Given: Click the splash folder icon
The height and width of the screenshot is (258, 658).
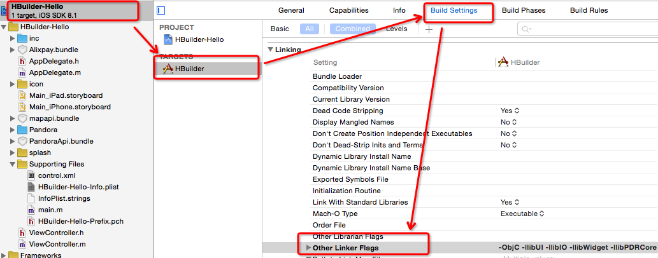Looking at the screenshot, I should 22,153.
